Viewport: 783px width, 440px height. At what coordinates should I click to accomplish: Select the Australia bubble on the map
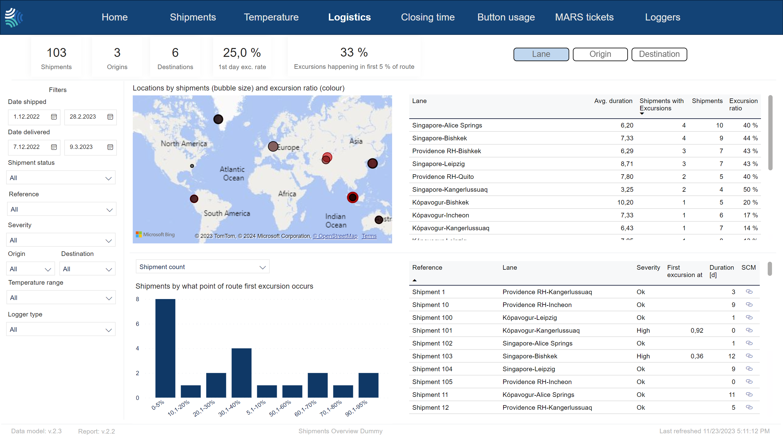379,220
